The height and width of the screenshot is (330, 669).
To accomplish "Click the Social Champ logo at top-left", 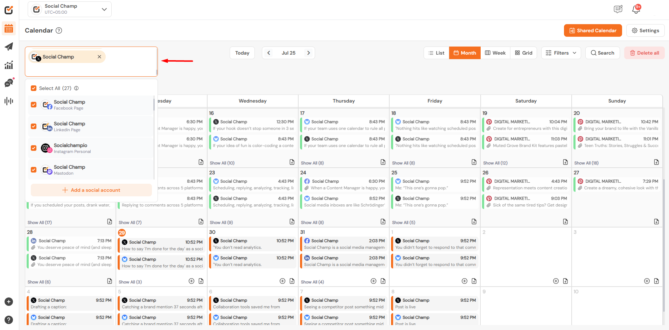I will 9,10.
